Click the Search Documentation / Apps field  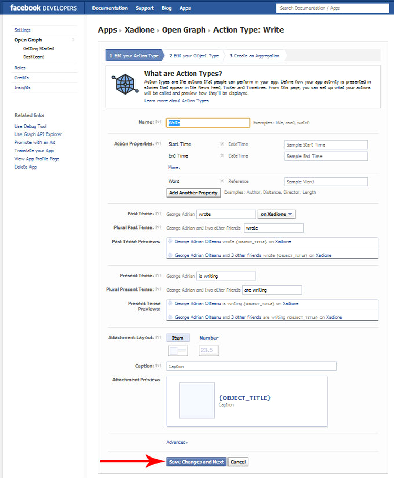tap(333, 8)
